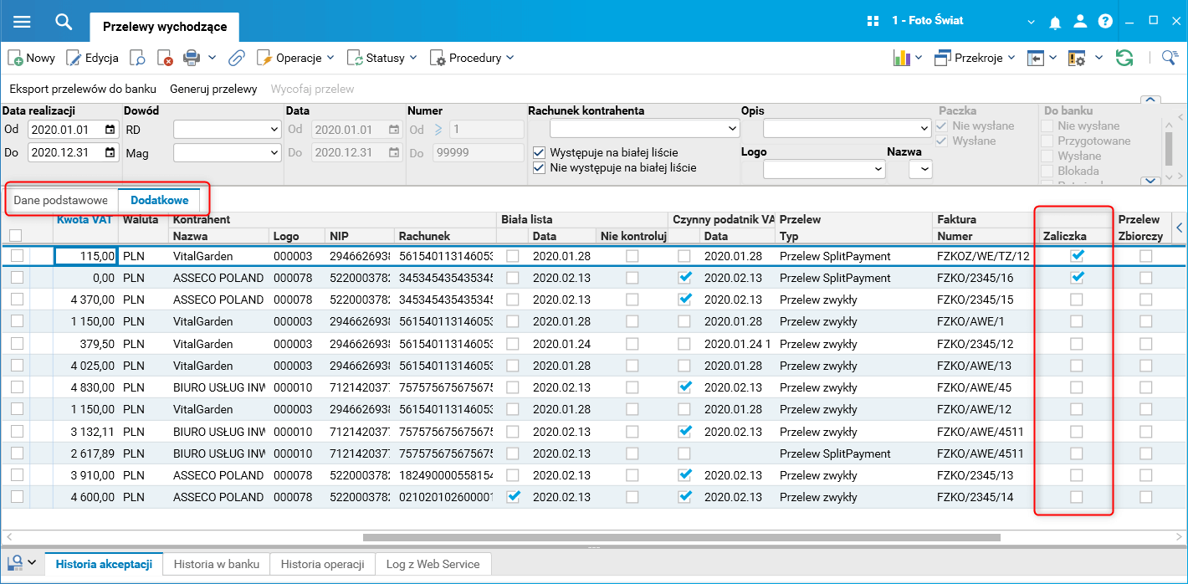This screenshot has width=1188, height=584.
Task: Click the printer icon in toolbar
Action: (192, 58)
